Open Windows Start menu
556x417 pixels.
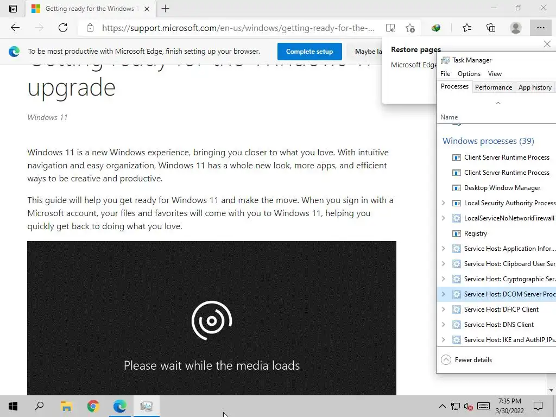13,406
